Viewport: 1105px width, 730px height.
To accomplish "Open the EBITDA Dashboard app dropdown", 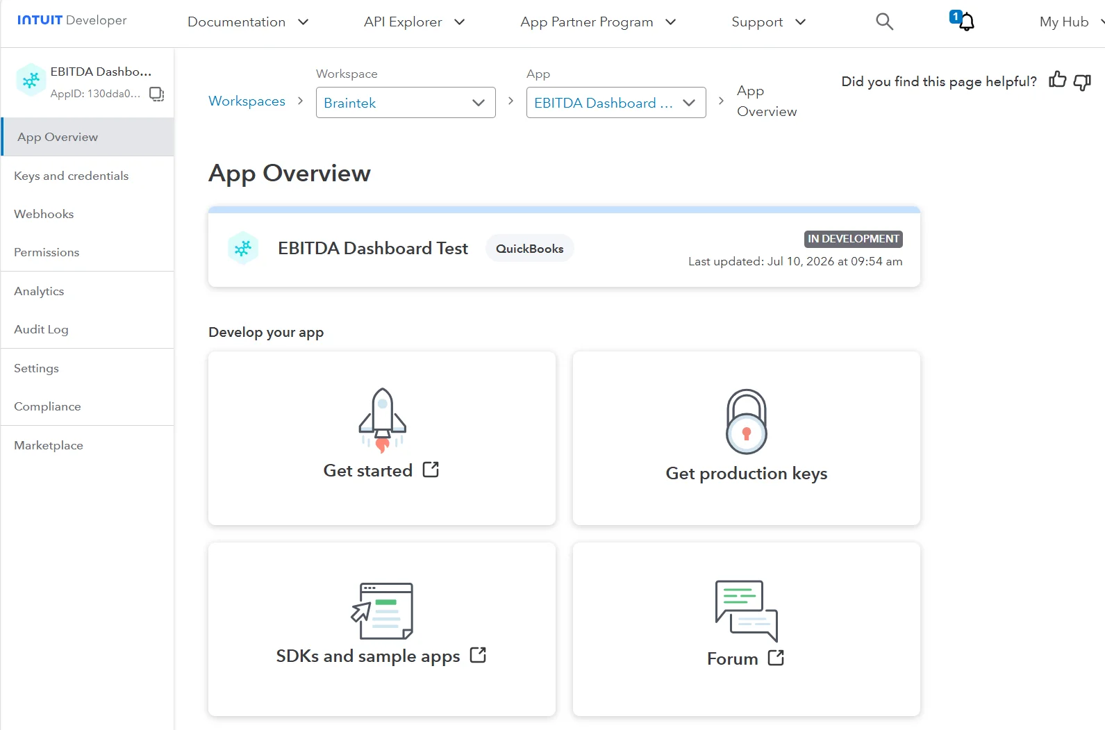I will click(616, 103).
